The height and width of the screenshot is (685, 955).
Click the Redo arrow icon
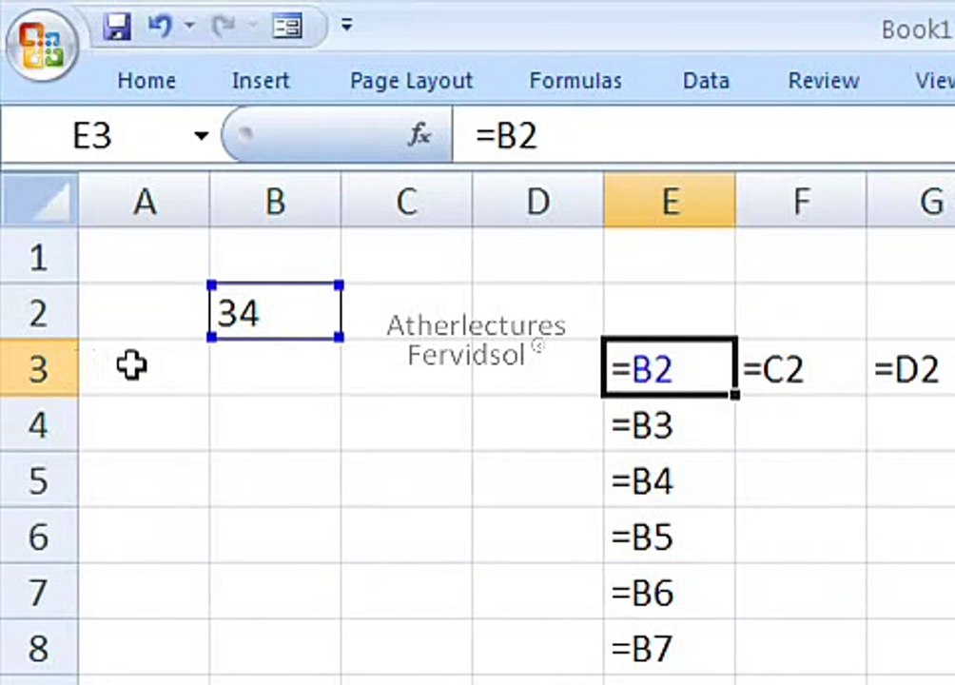223,26
